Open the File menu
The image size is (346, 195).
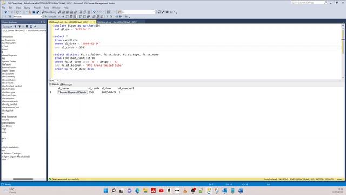point(4,8)
